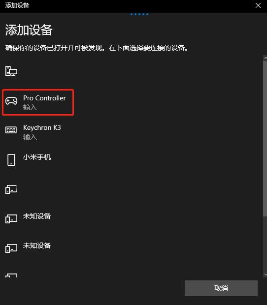Click the 小米手机 phone icon

coord(11,160)
